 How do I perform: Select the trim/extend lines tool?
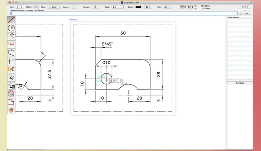tap(11, 61)
